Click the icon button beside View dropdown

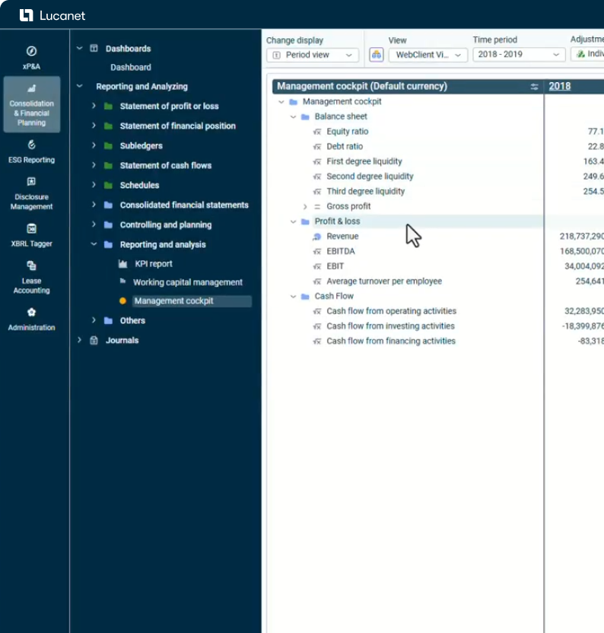click(x=376, y=55)
